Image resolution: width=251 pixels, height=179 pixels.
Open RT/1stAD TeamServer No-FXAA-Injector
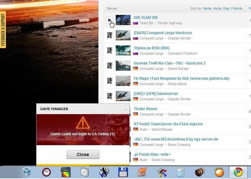click(168, 124)
